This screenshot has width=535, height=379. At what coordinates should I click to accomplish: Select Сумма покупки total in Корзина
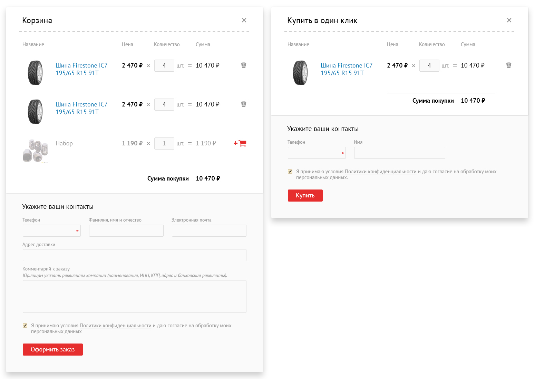tap(208, 178)
